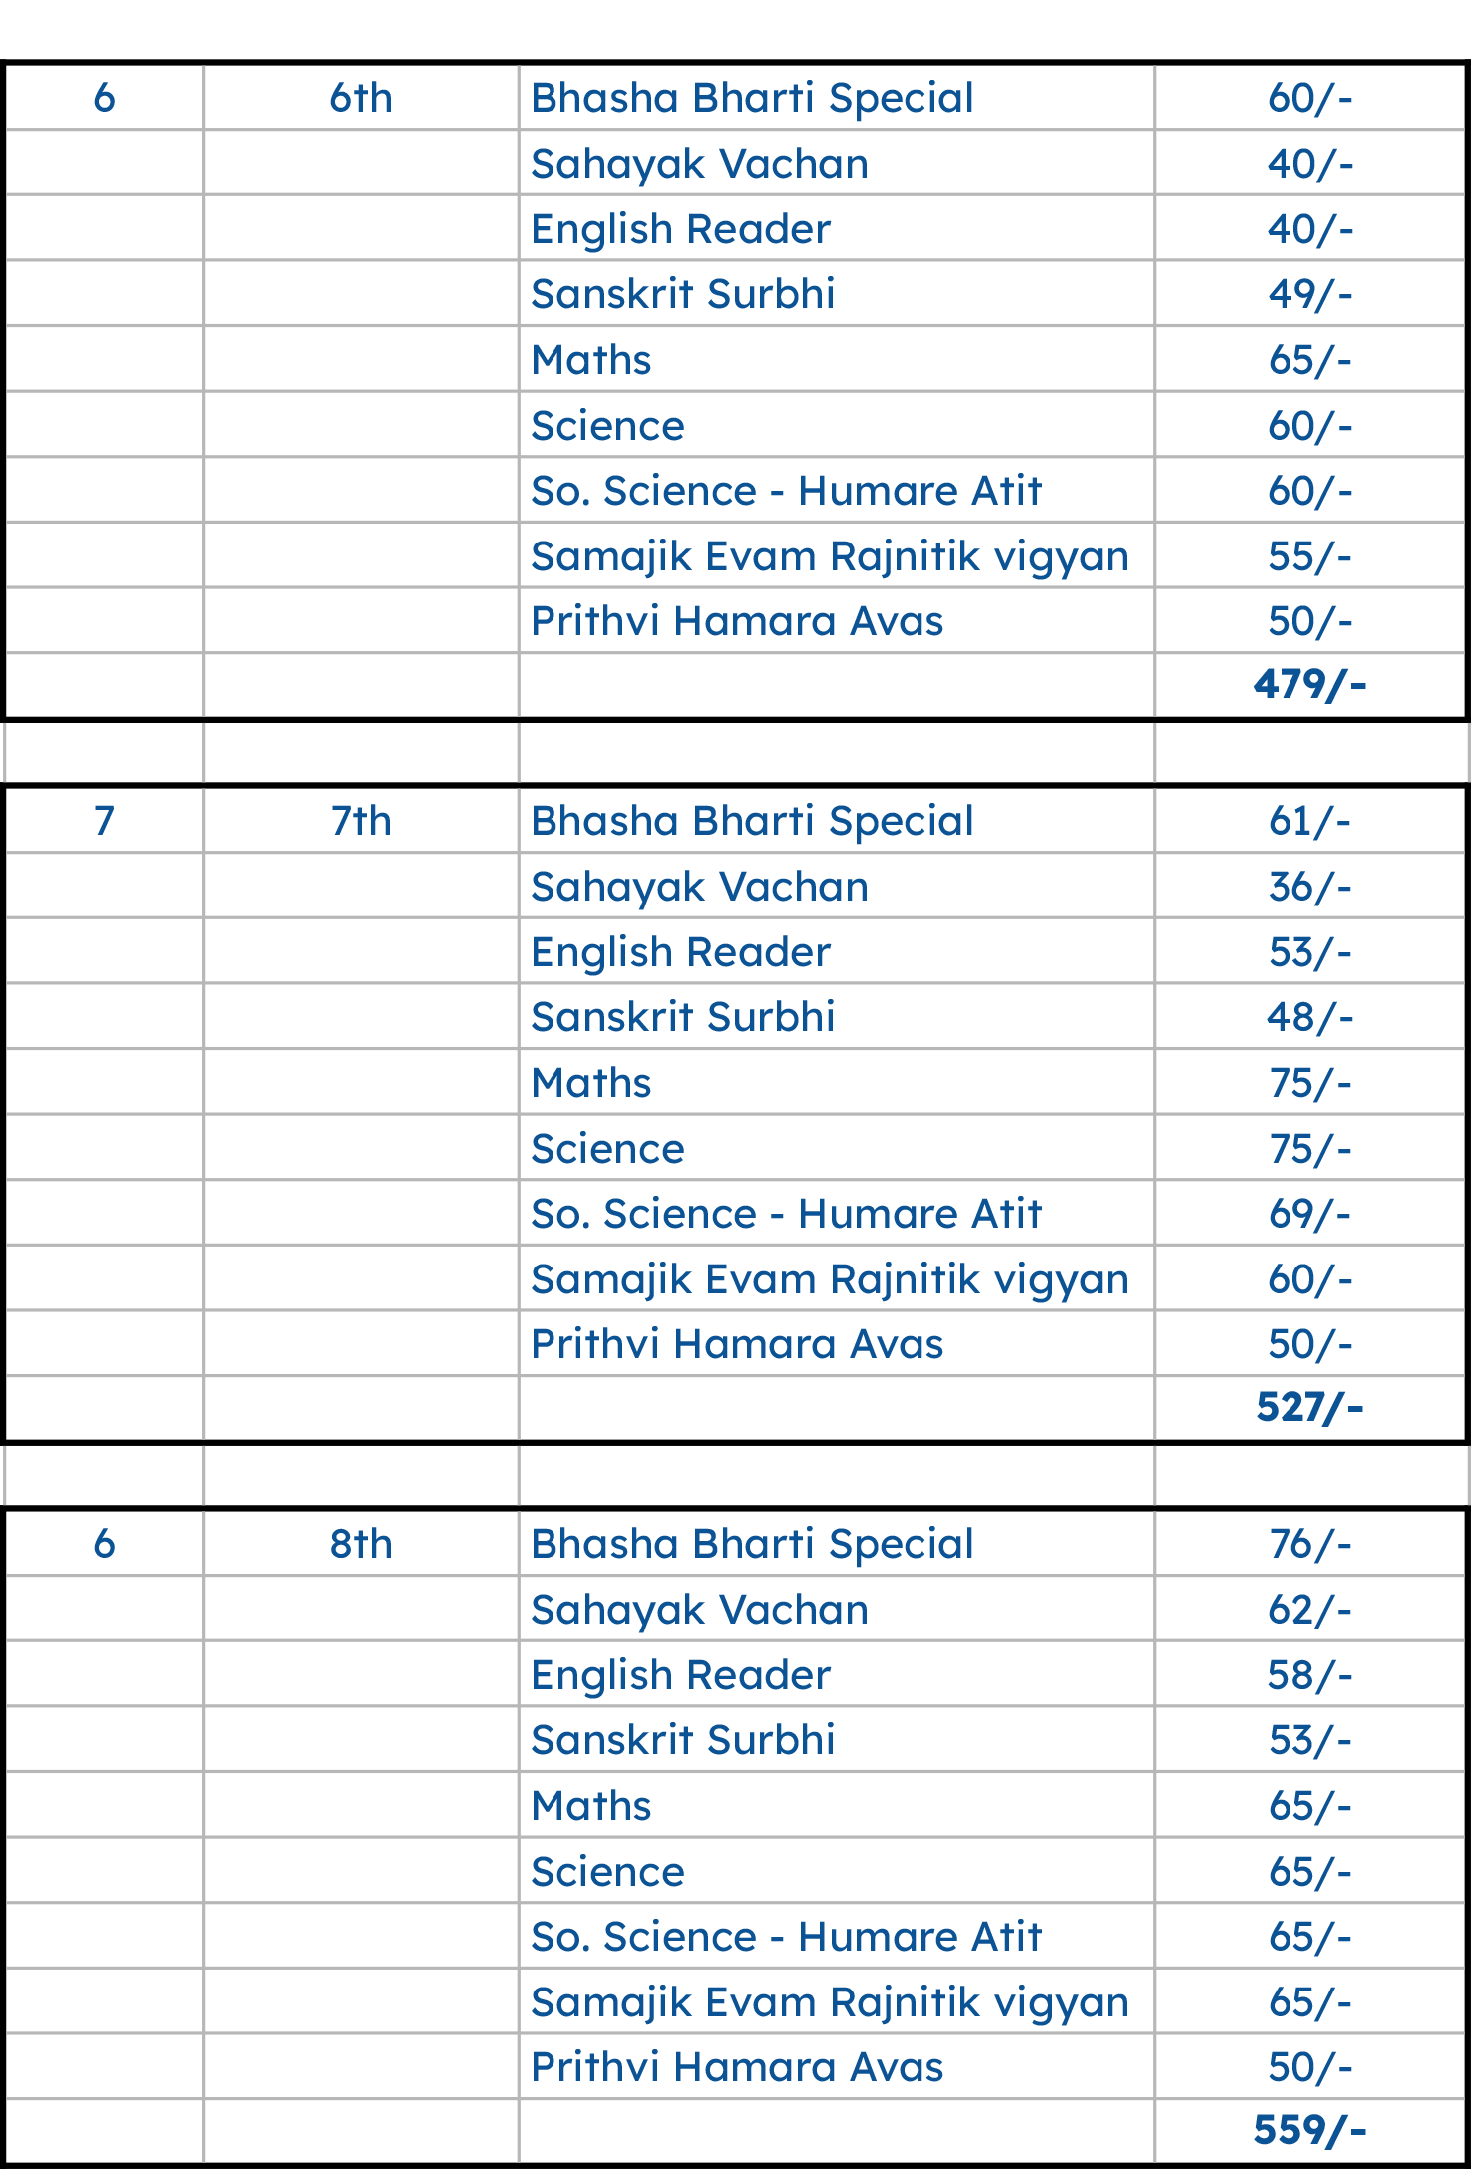Click the 58/- English Reader price
The height and width of the screenshot is (2172, 1474).
tap(1309, 1675)
